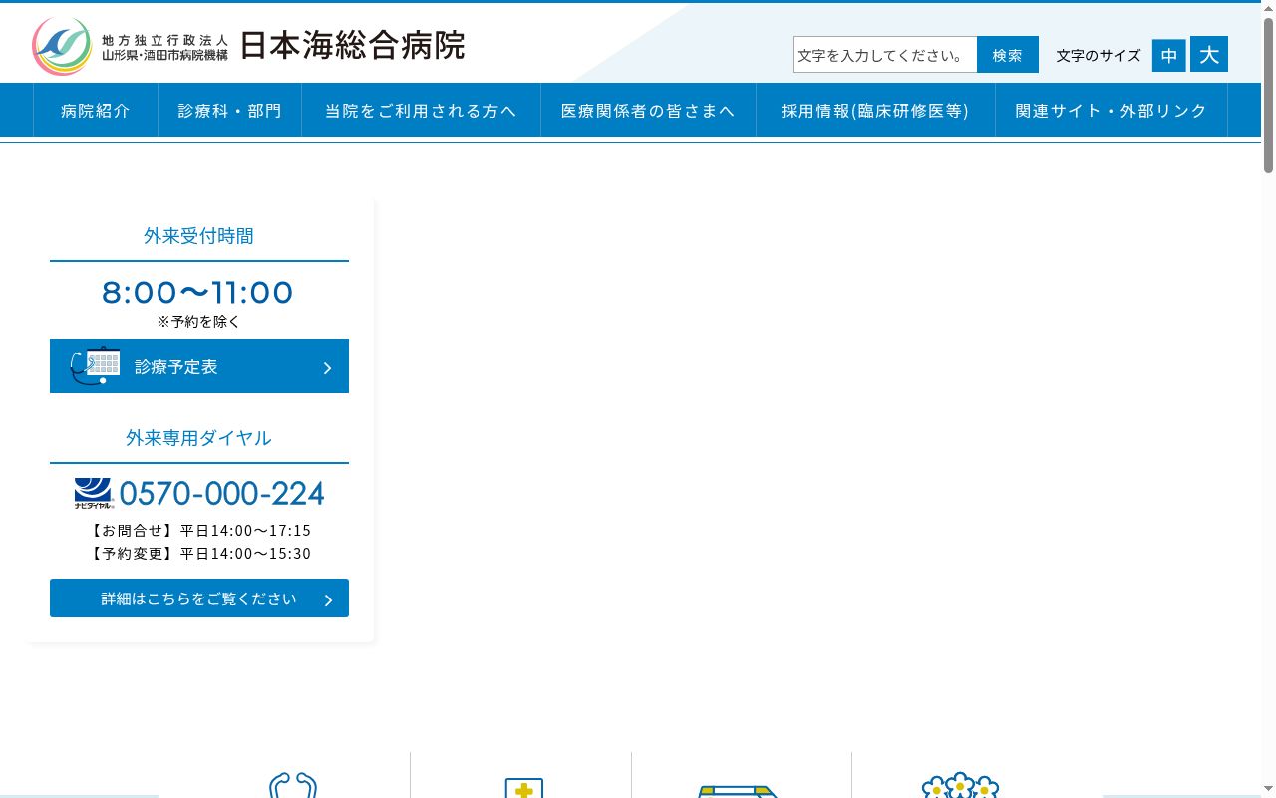This screenshot has height=798, width=1276.
Task: Click the 外来受付時間 heading
Action: click(x=199, y=236)
